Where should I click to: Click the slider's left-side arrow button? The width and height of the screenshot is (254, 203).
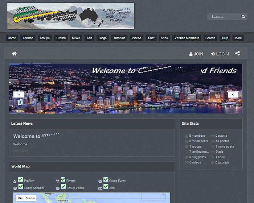[x=19, y=94]
